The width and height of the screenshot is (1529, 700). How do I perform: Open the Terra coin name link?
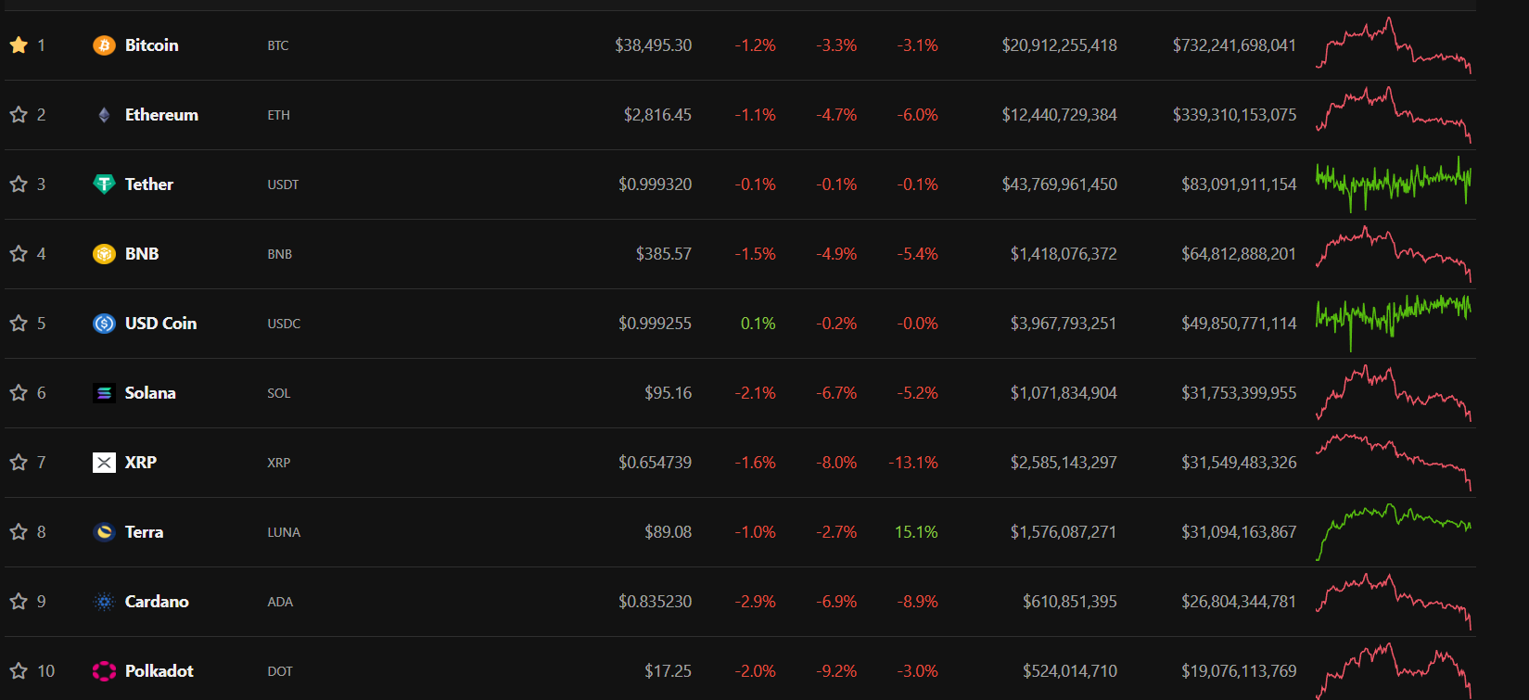[144, 532]
